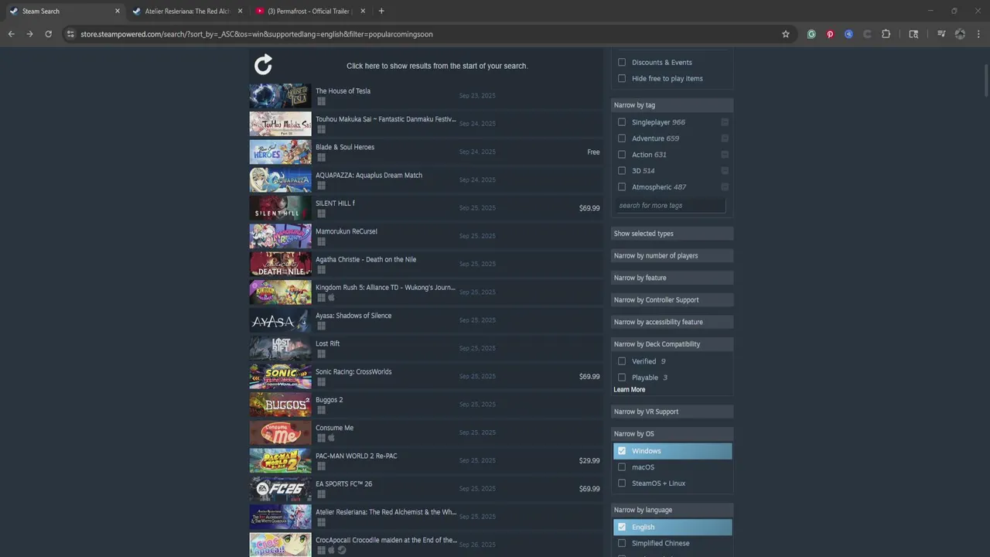This screenshot has height=557, width=990.
Task: Tick the Discounts & Events checkbox
Action: [x=622, y=62]
